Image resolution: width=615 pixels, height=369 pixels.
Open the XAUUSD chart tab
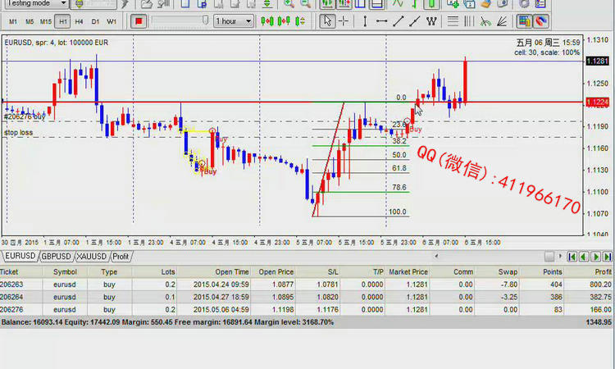[93, 257]
